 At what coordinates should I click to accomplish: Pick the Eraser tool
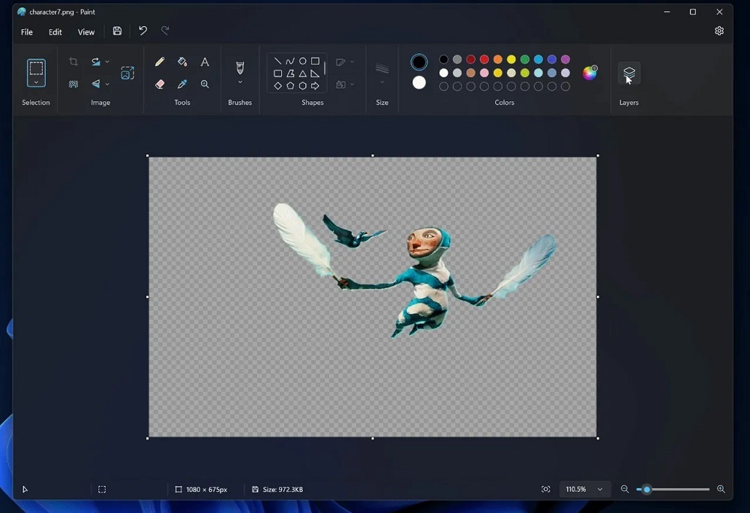click(x=160, y=85)
